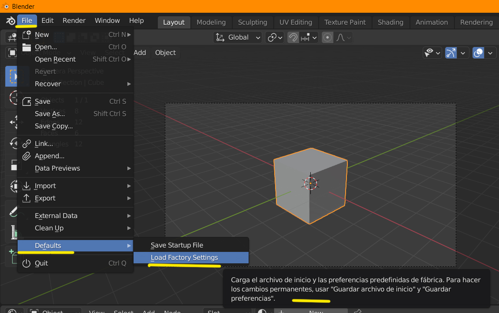Image resolution: width=499 pixels, height=313 pixels.
Task: Switch to the Sculpting workspace tab
Action: point(252,22)
